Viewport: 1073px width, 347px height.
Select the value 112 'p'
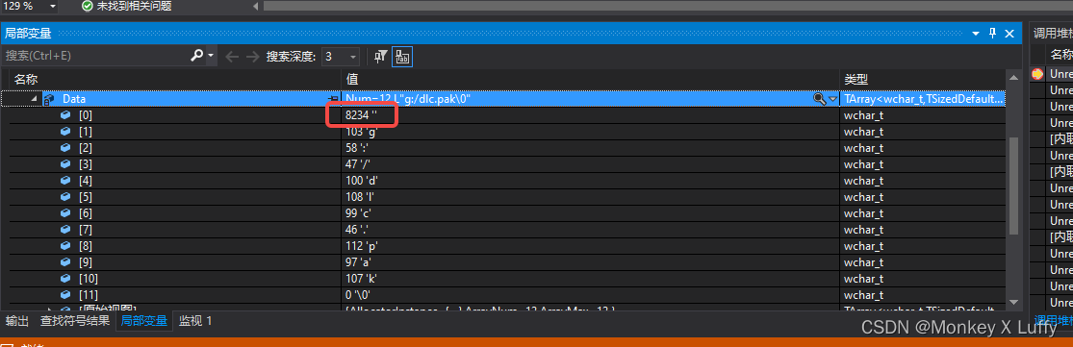pyautogui.click(x=362, y=247)
